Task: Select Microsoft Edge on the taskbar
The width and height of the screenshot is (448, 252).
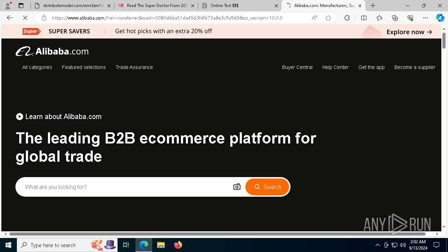Action: 144,245
